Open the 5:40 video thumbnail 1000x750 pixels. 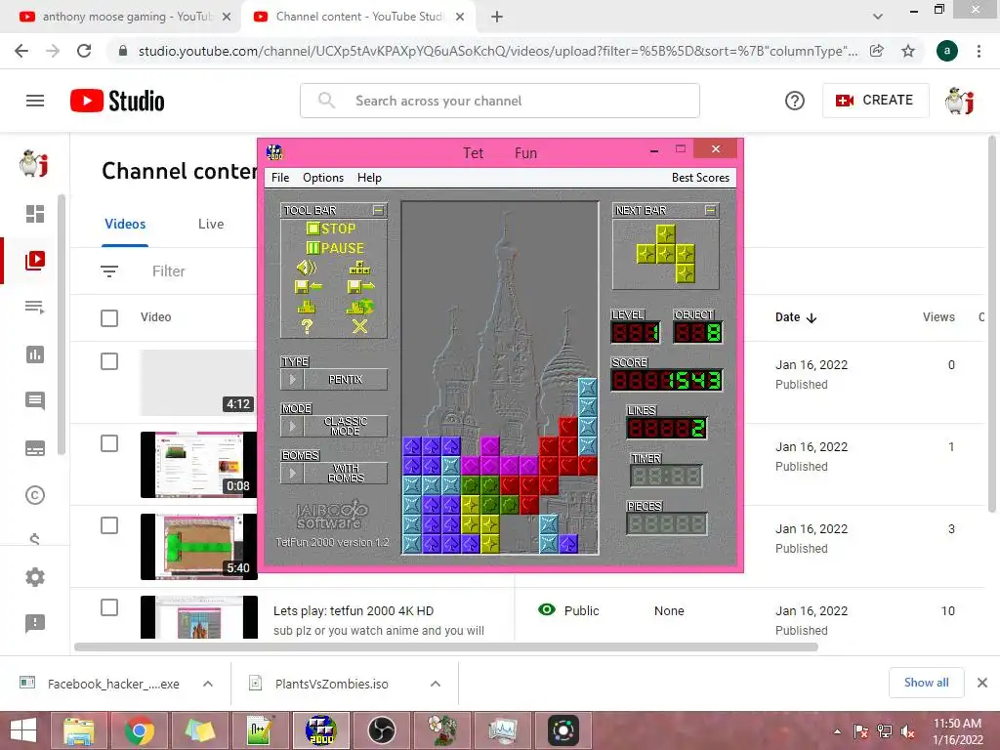coord(199,547)
